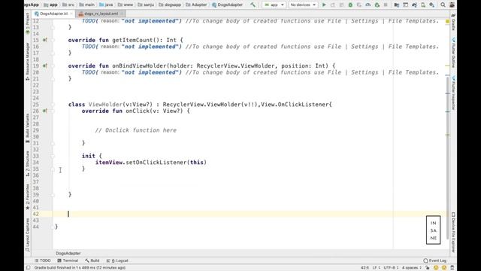Open the Build tool window tab
This screenshot has width=481, height=271.
(92, 260)
